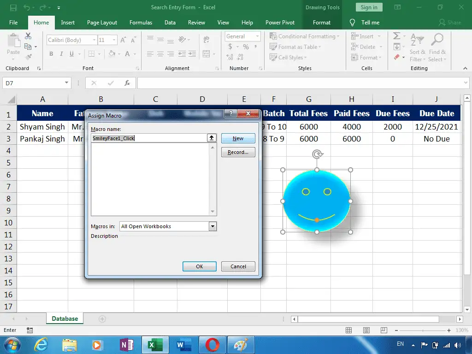Click the Orientation text angle icon
472x354 pixels.
pyautogui.click(x=182, y=40)
